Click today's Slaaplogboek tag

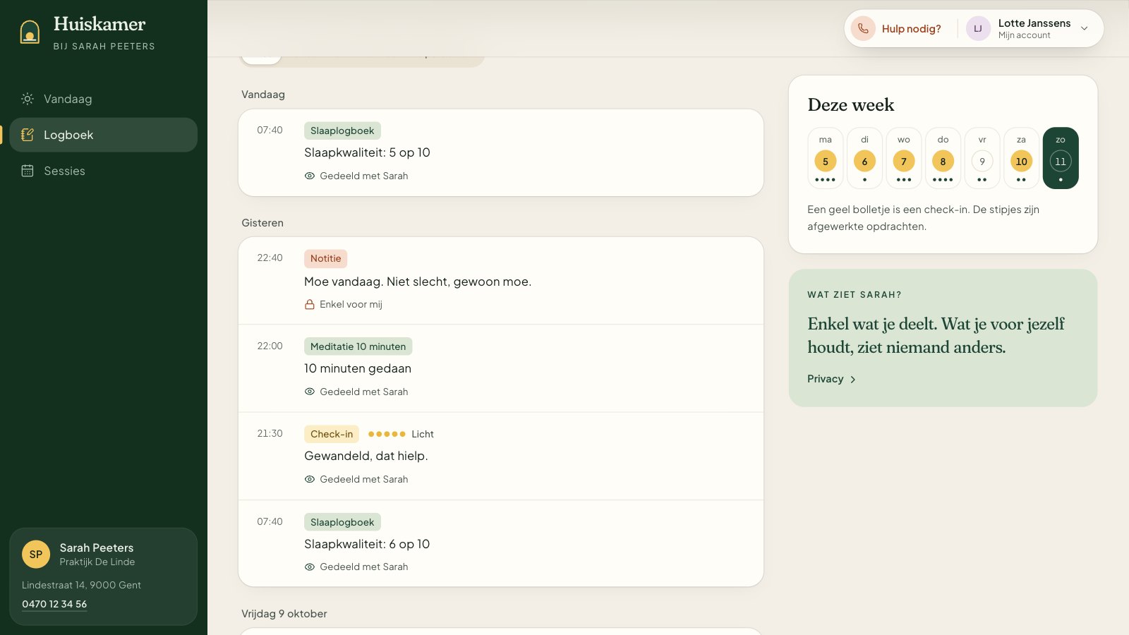[342, 131]
